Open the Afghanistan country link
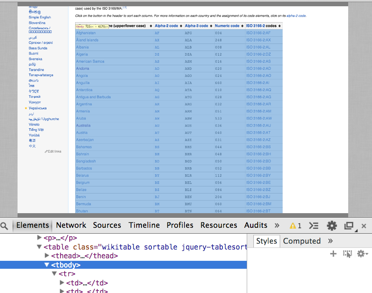This screenshot has width=372, height=293. (86, 33)
